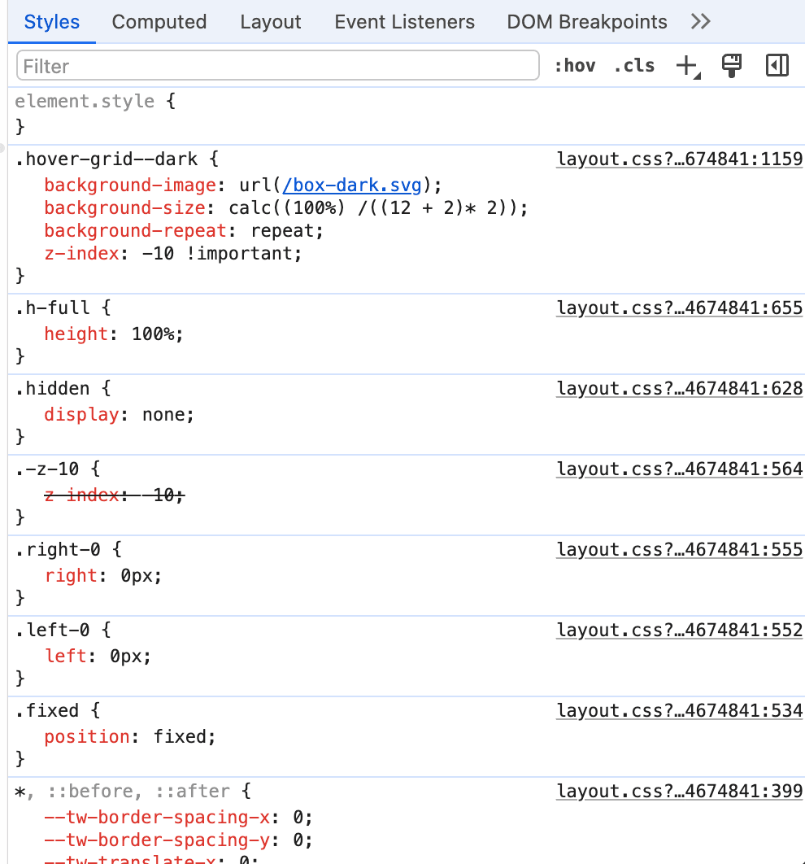Focus the style Filter input
The height and width of the screenshot is (864, 805).
[x=276, y=65]
